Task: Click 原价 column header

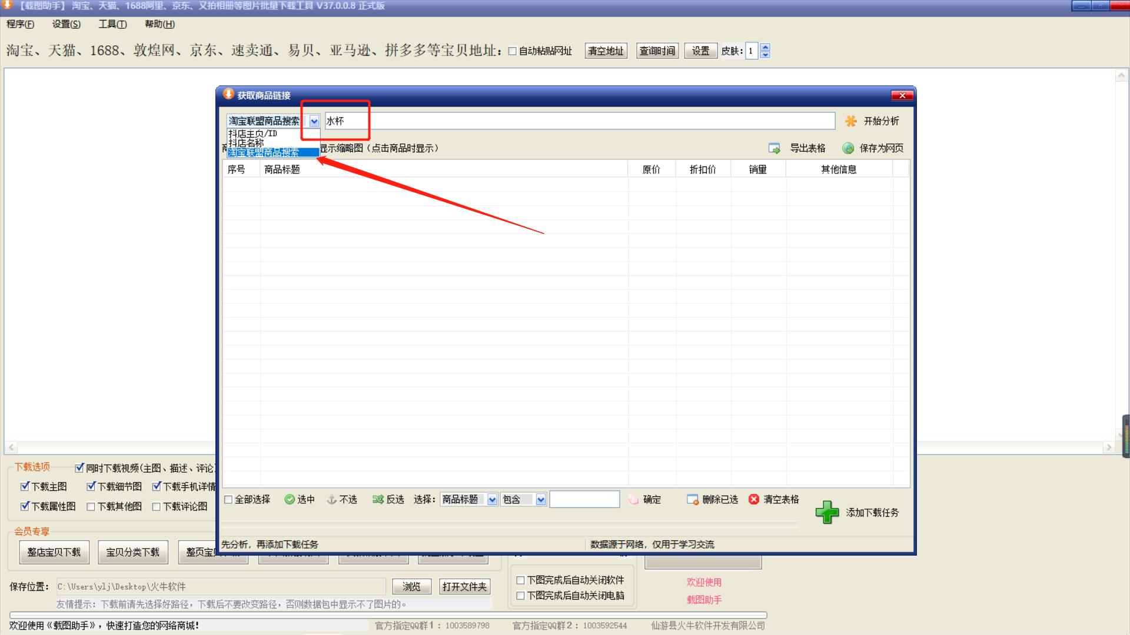Action: 652,169
